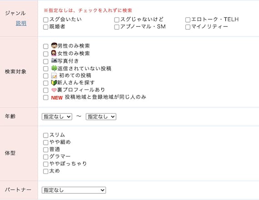Check the スグ会いたい genre checkbox
Image resolution: width=259 pixels, height=200 pixels.
coord(45,20)
